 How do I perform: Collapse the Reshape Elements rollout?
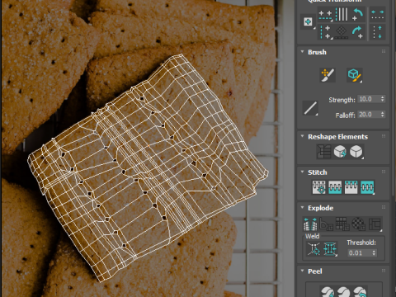click(302, 136)
